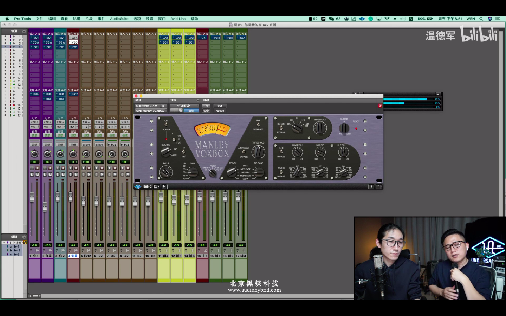Click the next preset plus button
This screenshot has height=316, width=506.
tap(176, 111)
